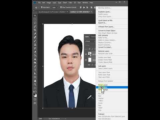Screen dimensions: 160x120
Task: Select the Path Selection arrow tool
Action: 35,73
